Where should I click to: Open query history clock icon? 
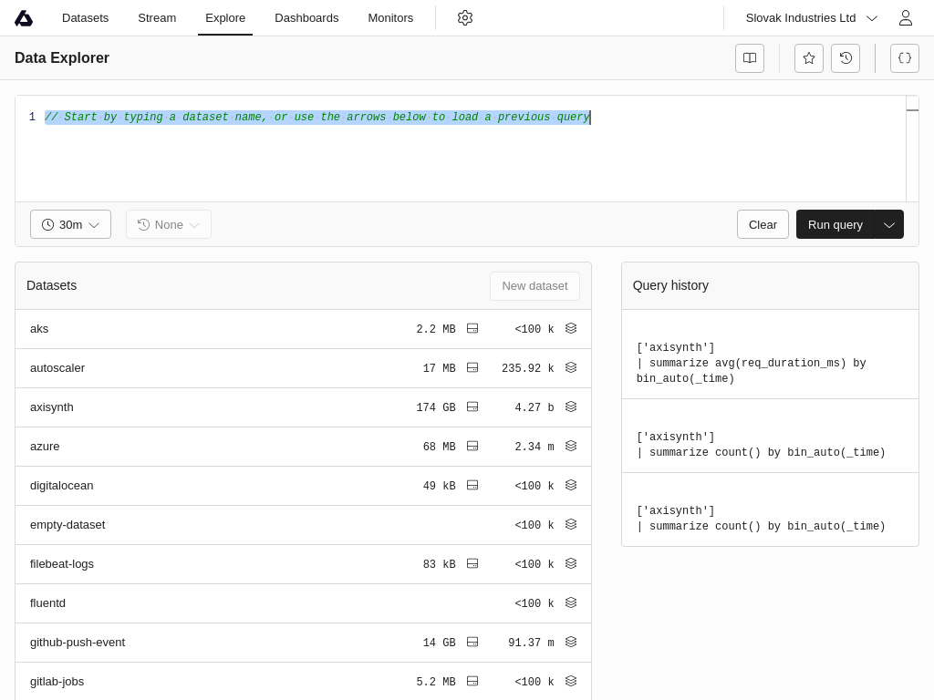click(x=846, y=58)
